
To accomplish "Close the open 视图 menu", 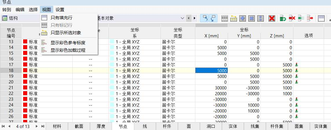I will click(x=47, y=9).
